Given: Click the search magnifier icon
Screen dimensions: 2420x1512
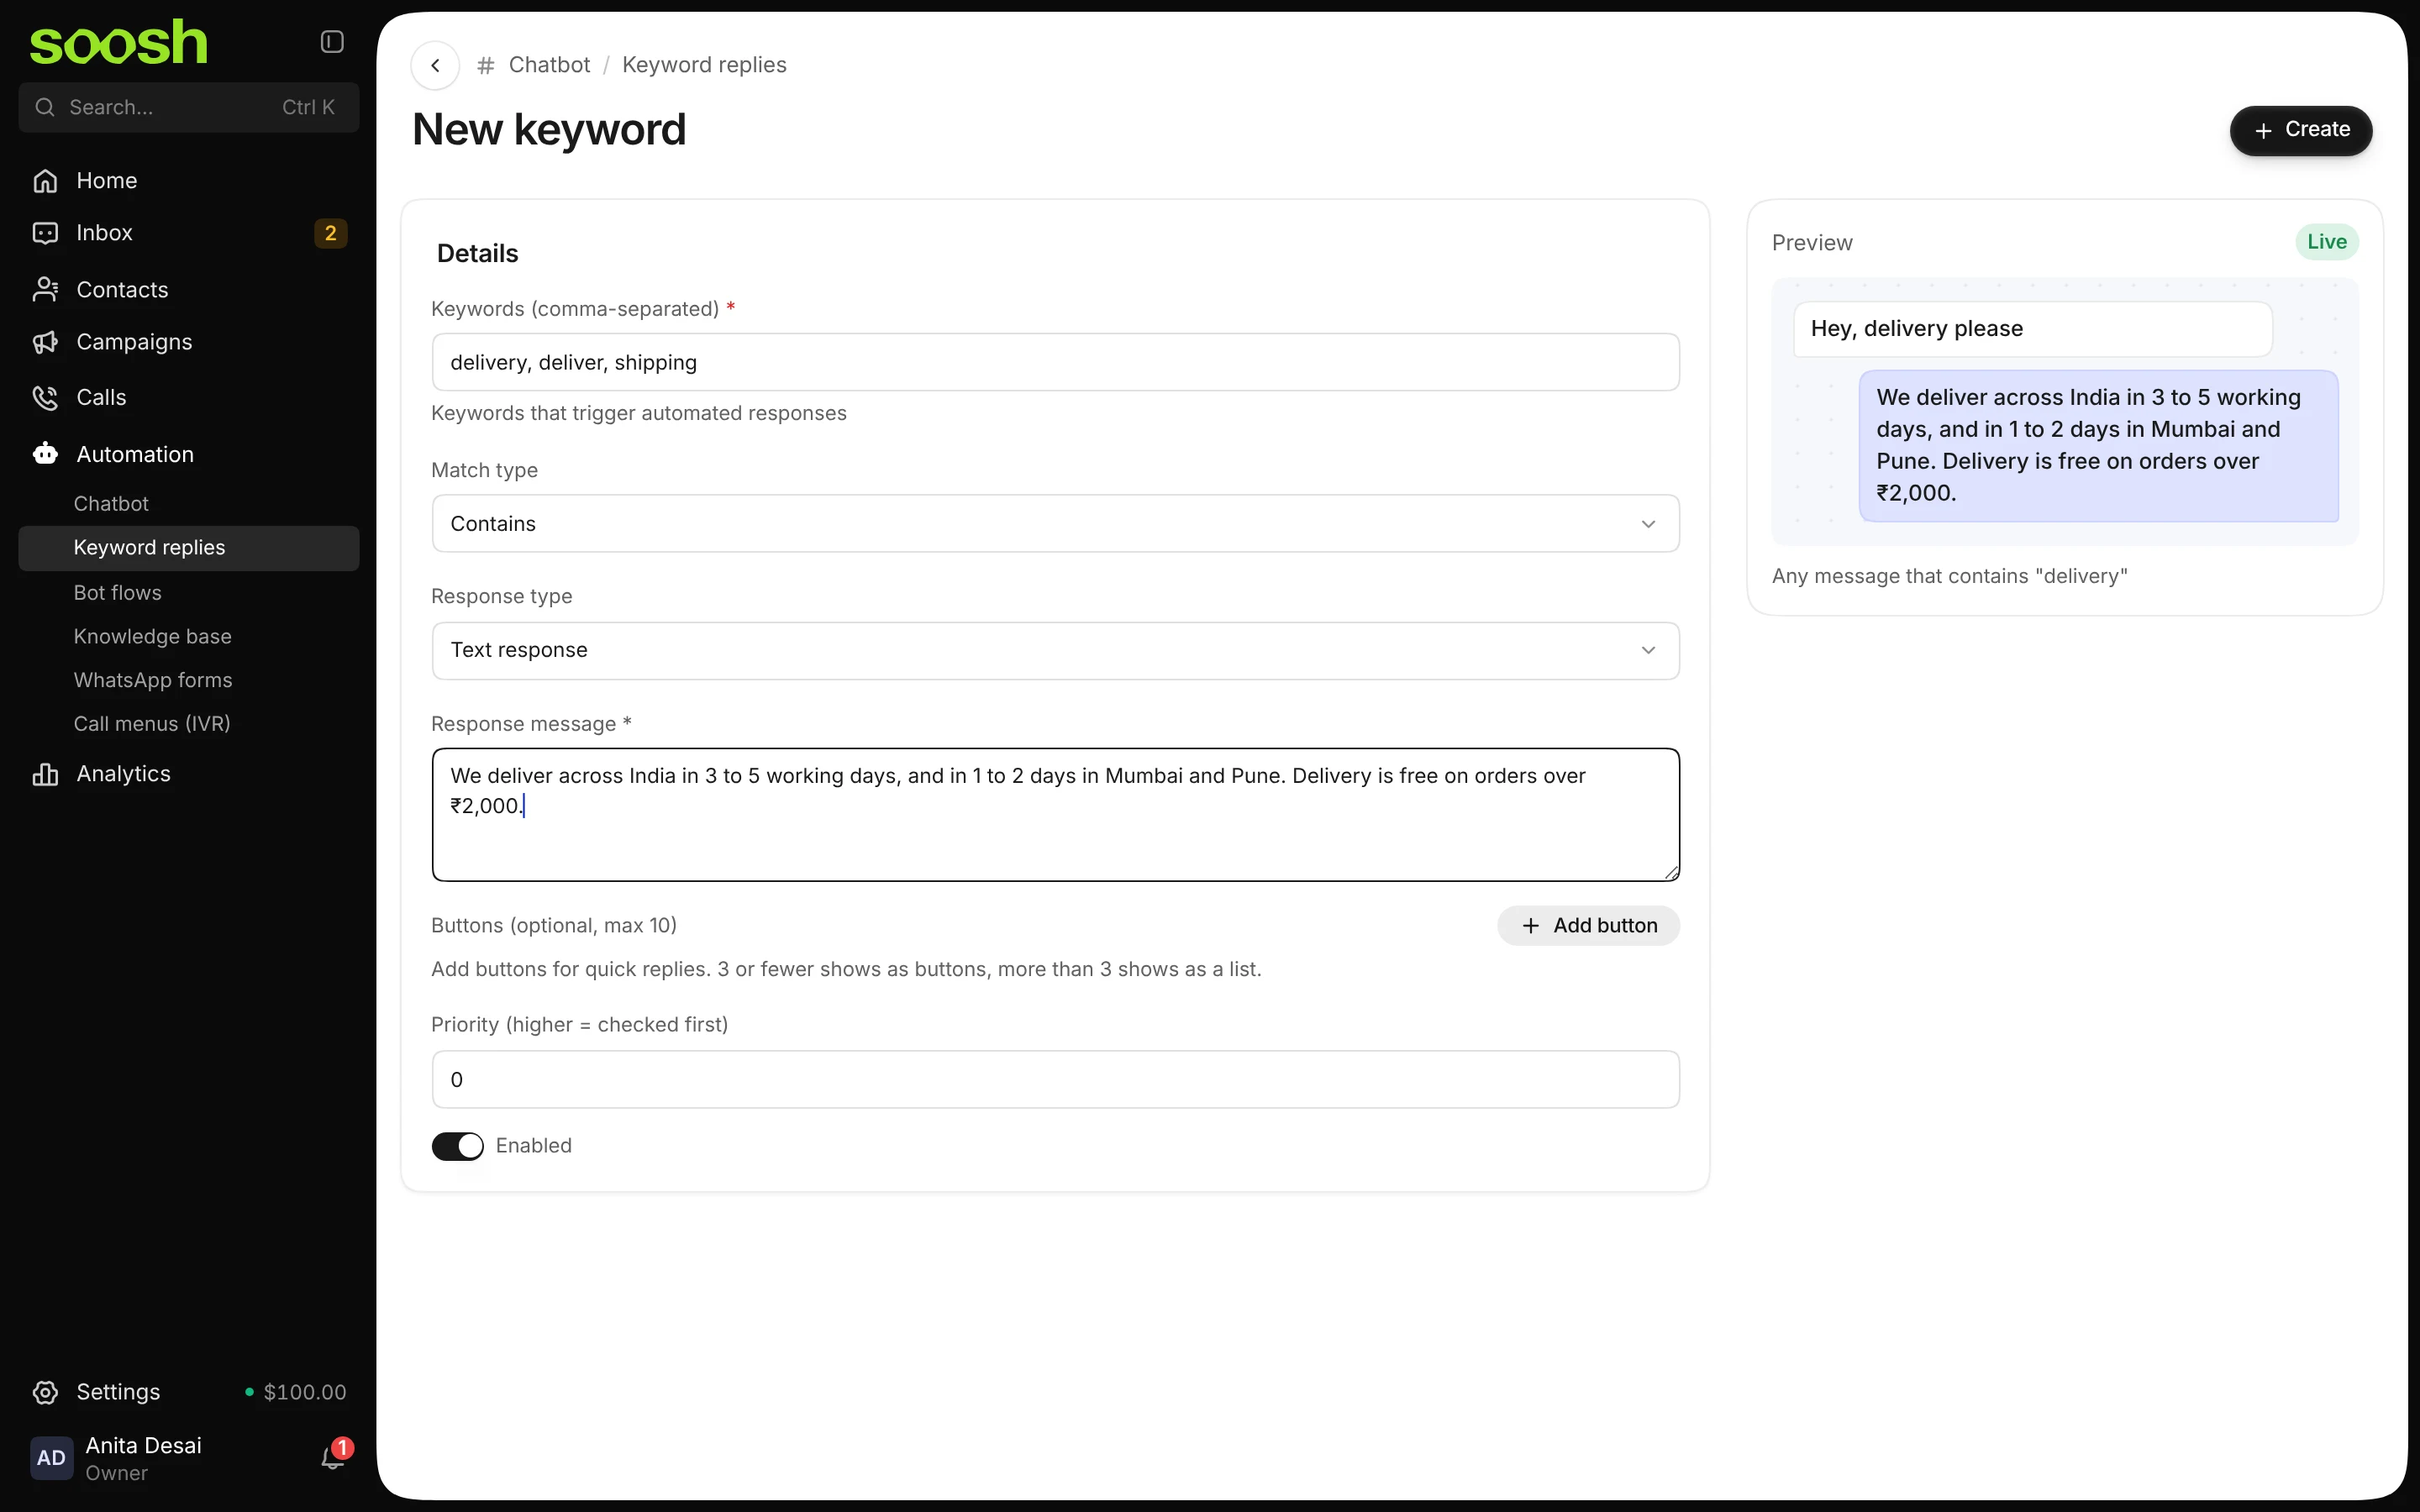Looking at the screenshot, I should click(45, 107).
